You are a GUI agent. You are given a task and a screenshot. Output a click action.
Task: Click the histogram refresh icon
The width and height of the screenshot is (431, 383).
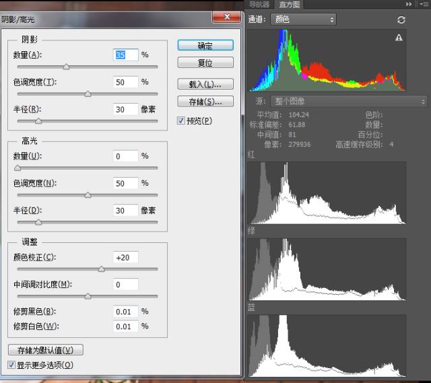click(x=401, y=20)
